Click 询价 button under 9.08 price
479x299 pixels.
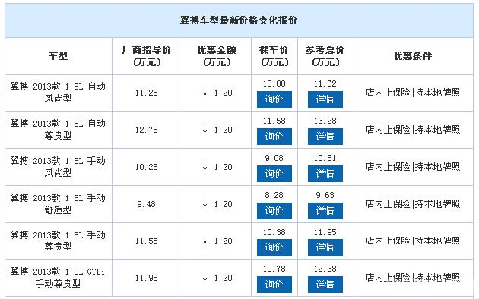click(274, 174)
